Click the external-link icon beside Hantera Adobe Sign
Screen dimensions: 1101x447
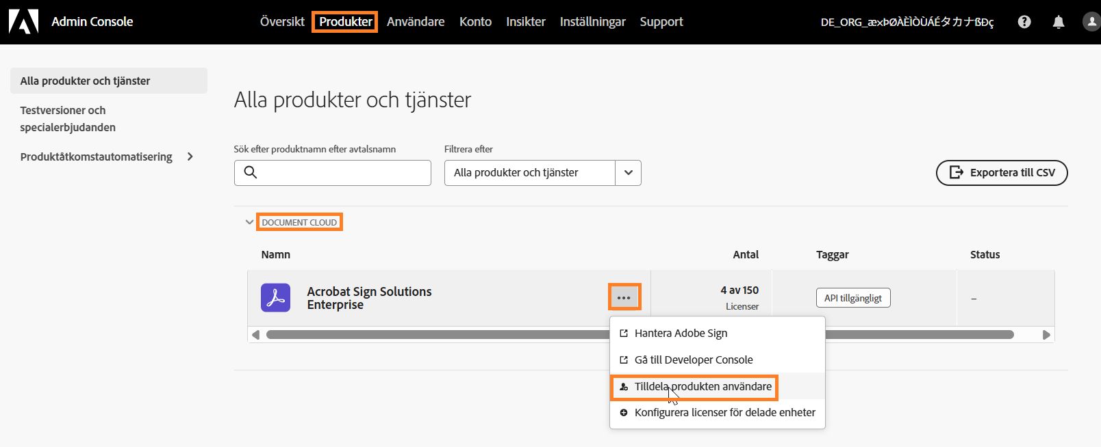tap(624, 334)
